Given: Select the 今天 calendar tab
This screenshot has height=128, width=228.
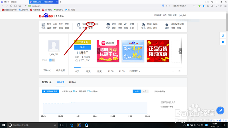Looking at the screenshot, I should point(77,71).
